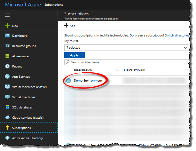
Task: Click the Virtual machines (classic) monitor icon
Action: (x=7, y=87)
